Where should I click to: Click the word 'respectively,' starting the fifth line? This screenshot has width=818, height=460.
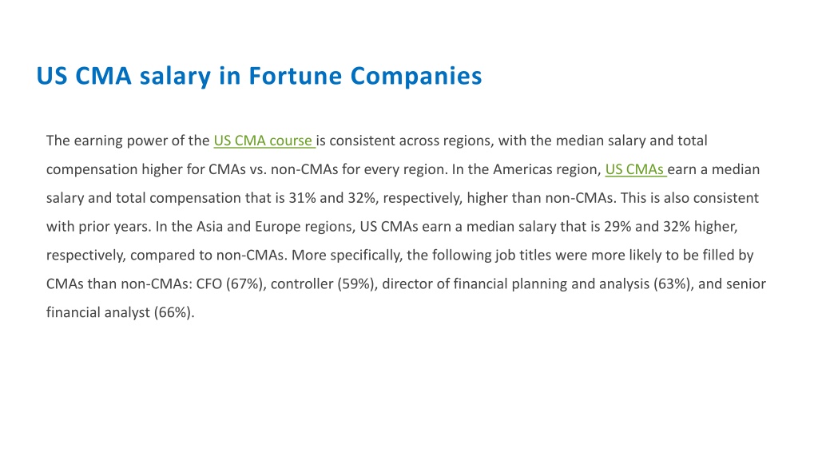click(x=86, y=256)
